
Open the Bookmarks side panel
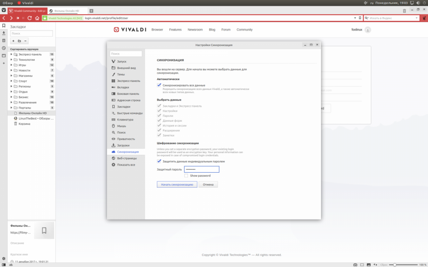tap(4, 25)
